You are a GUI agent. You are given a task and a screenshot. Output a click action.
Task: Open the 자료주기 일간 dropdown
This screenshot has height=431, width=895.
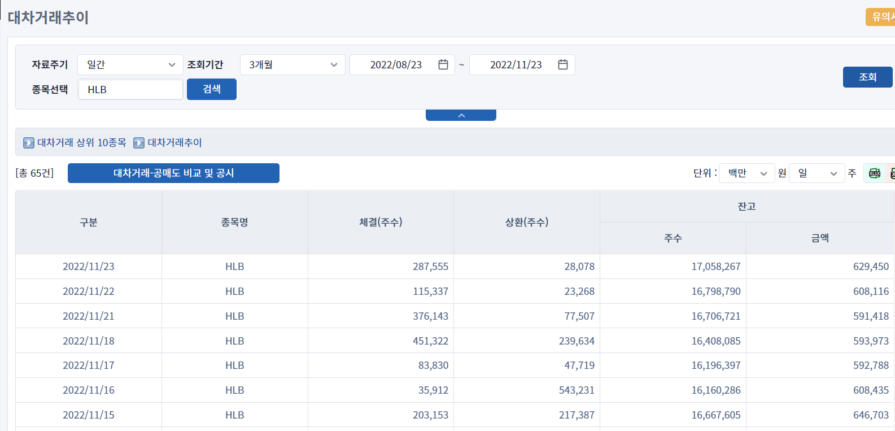[x=130, y=64]
